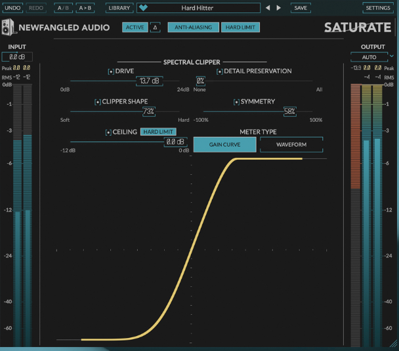Click the SPECTRAL CLIPPER heading
Screen dimensions: 399x351
pos(192,62)
